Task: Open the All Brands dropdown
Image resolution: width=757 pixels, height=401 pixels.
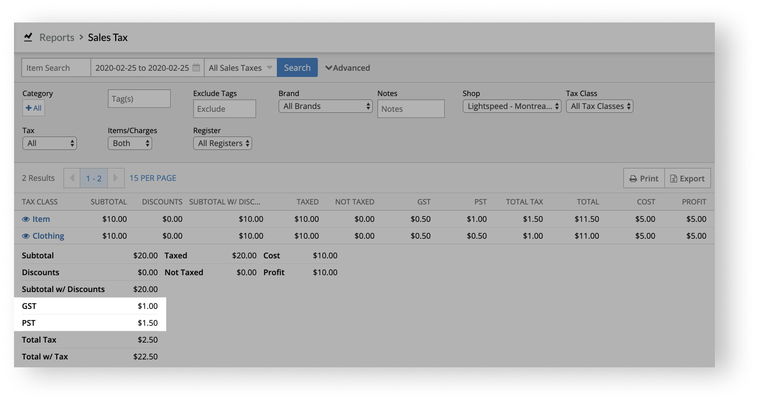Action: (326, 106)
